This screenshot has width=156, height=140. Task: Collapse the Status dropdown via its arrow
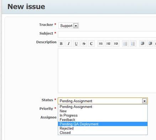(x=145, y=101)
